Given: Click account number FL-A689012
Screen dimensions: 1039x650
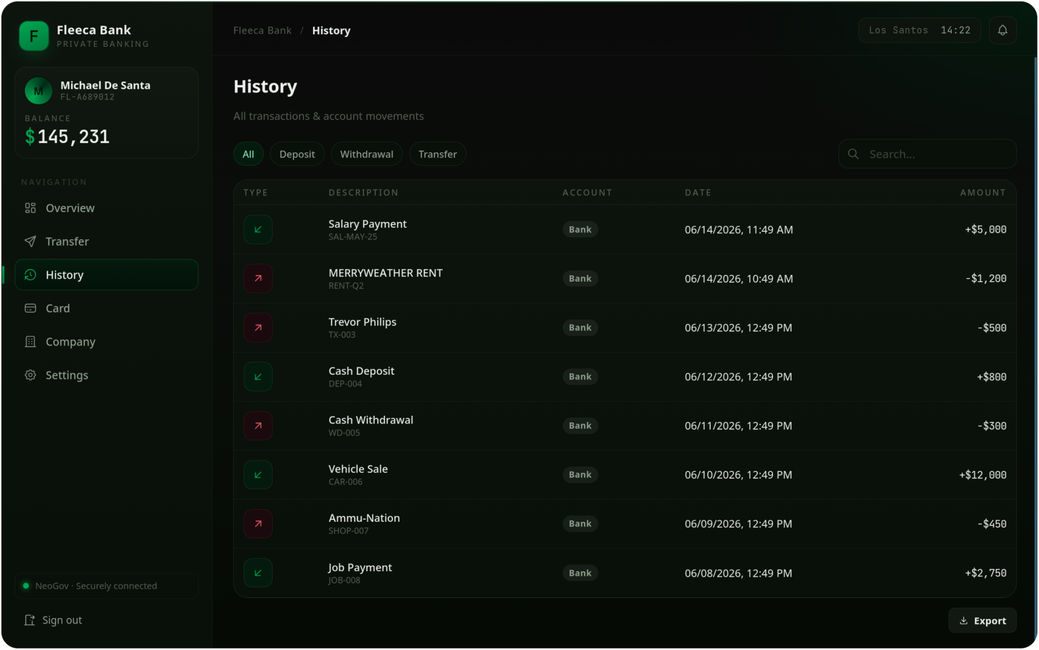Looking at the screenshot, I should [87, 97].
